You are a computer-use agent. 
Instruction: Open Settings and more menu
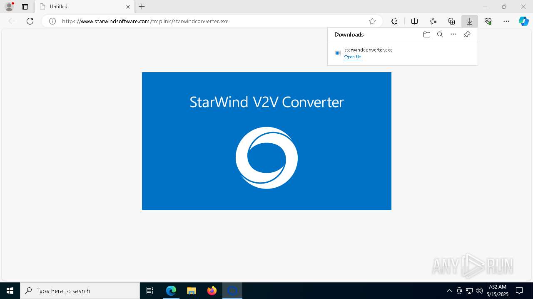[x=506, y=21]
